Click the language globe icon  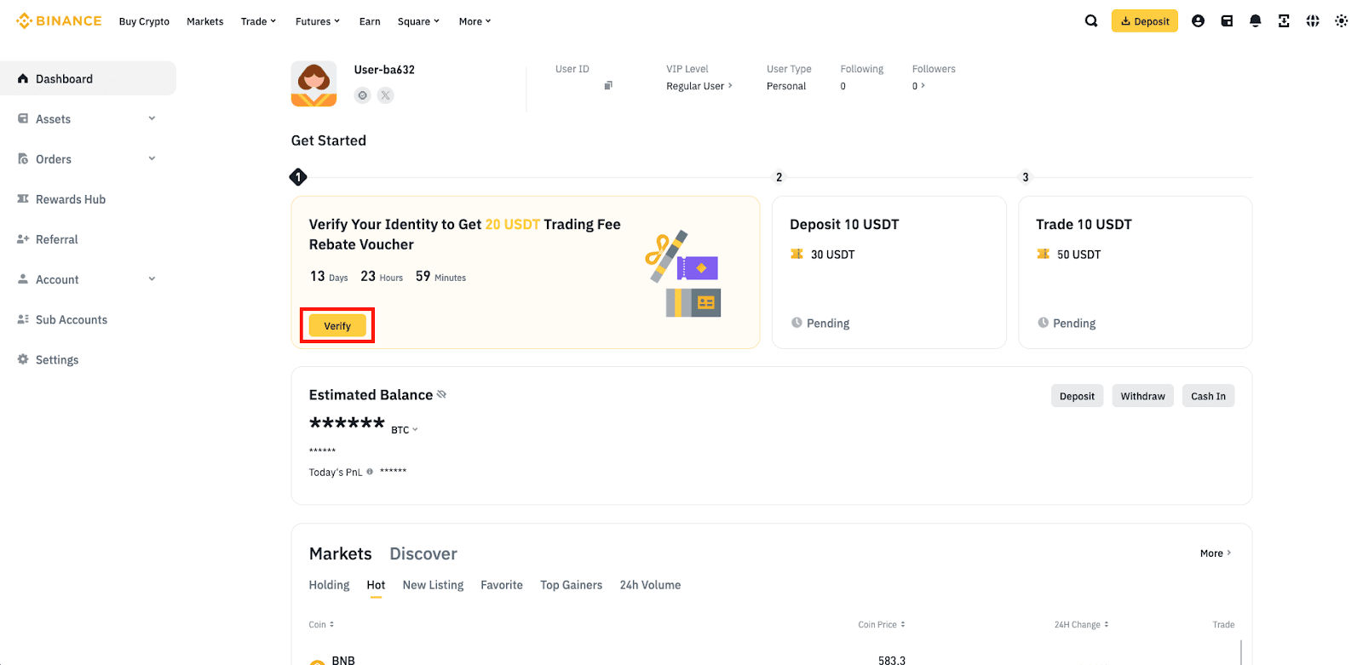point(1313,21)
